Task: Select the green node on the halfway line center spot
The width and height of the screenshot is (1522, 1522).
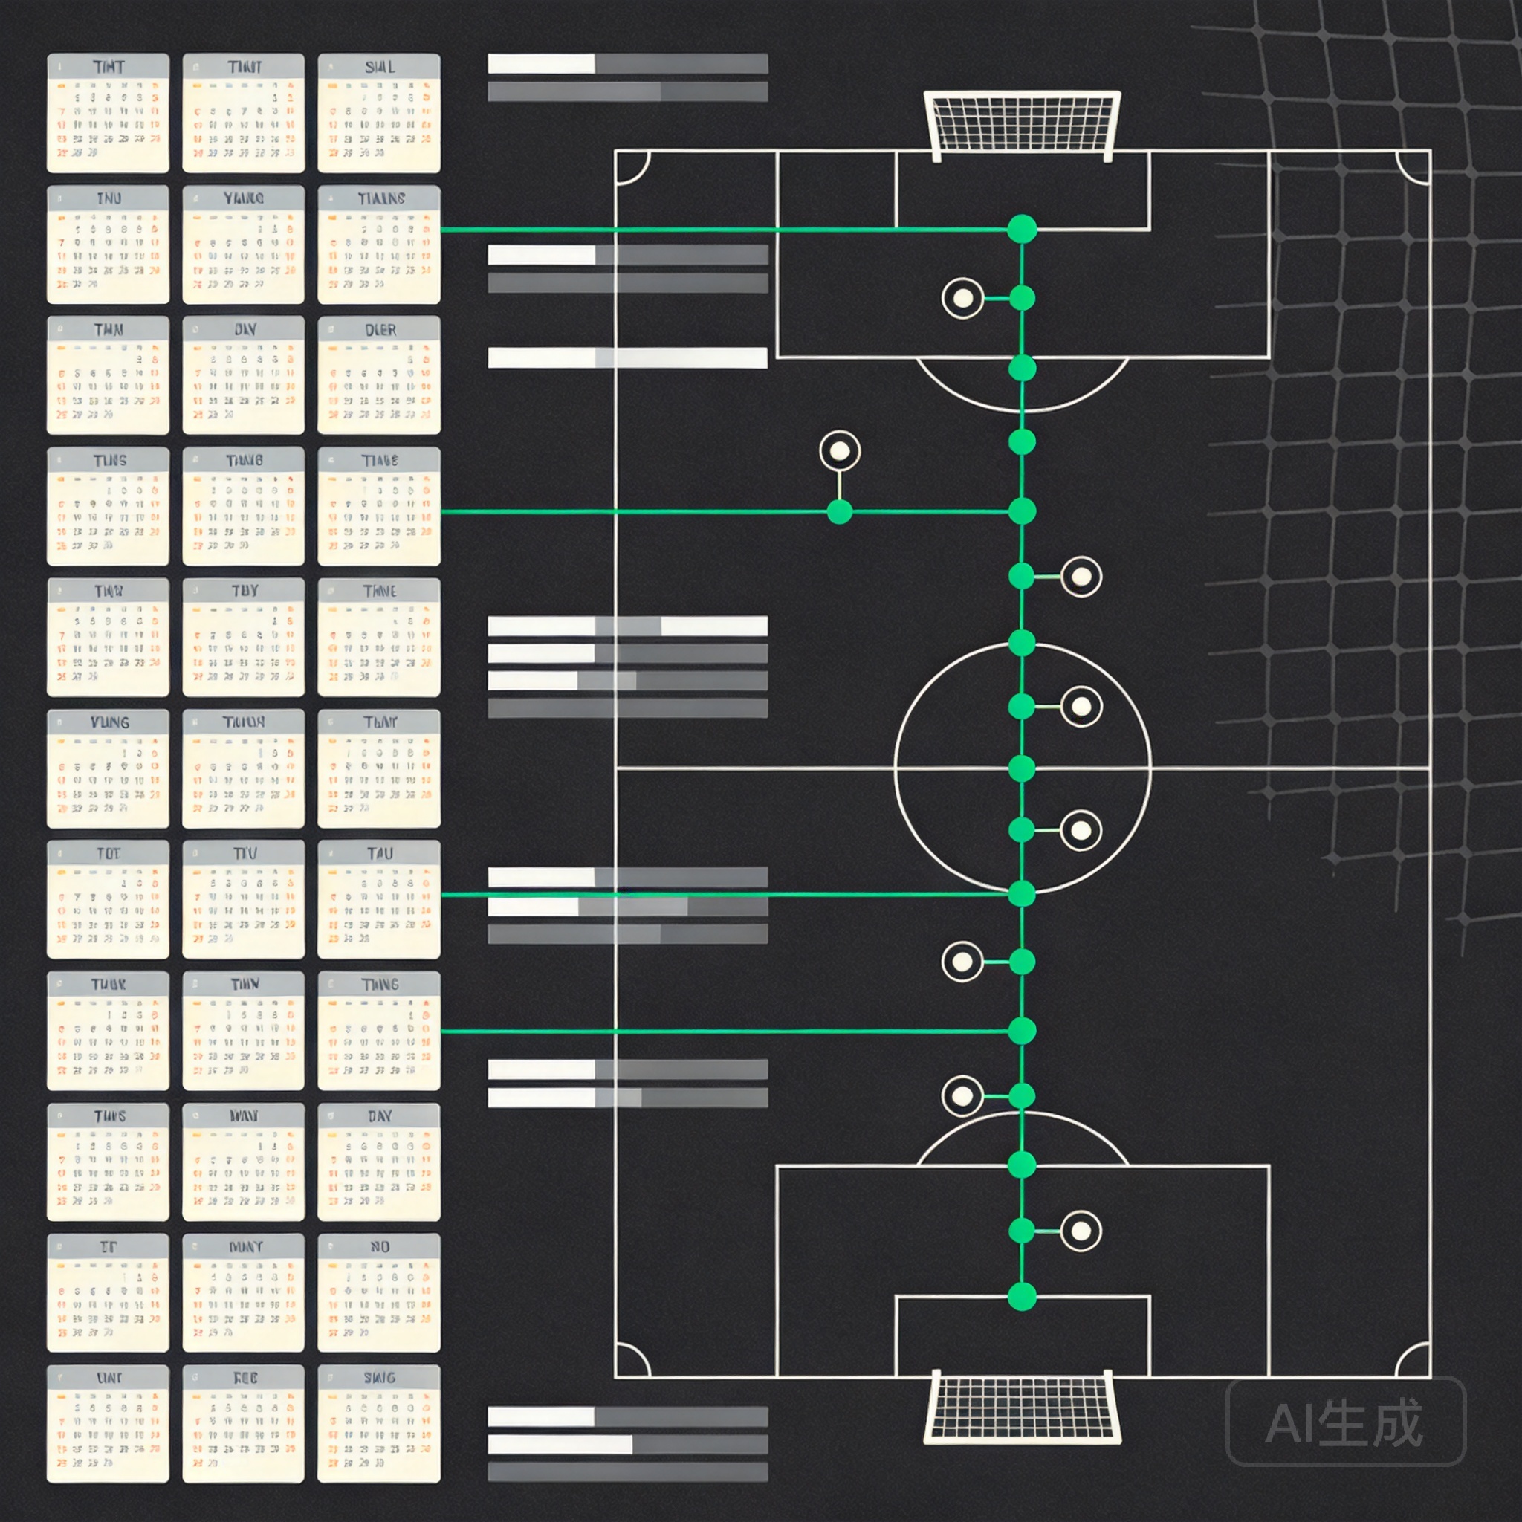Action: tap(1022, 768)
